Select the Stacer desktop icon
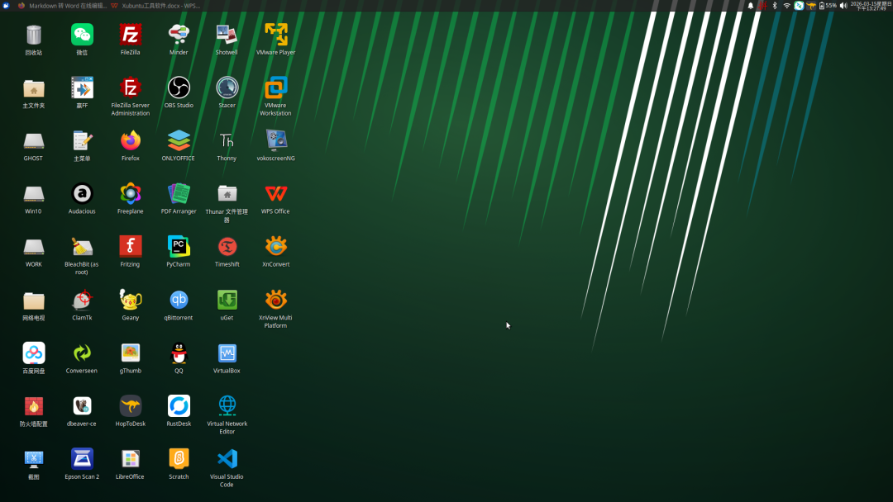Viewport: 893px width, 502px height. point(227,92)
